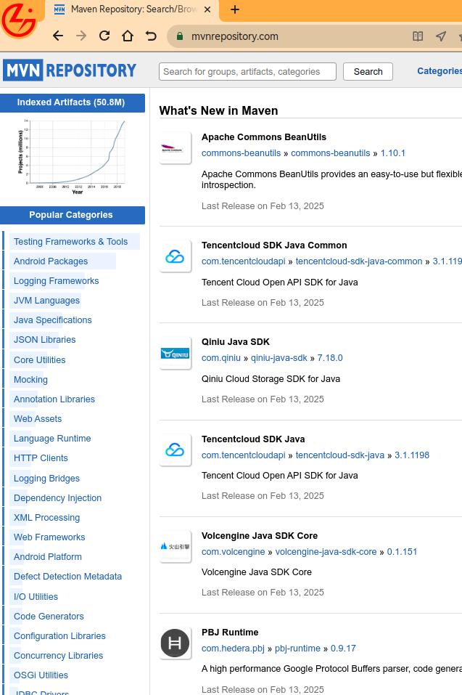Close the Maven Repository tab
Viewport: 462px width, 695px height.
point(207,9)
